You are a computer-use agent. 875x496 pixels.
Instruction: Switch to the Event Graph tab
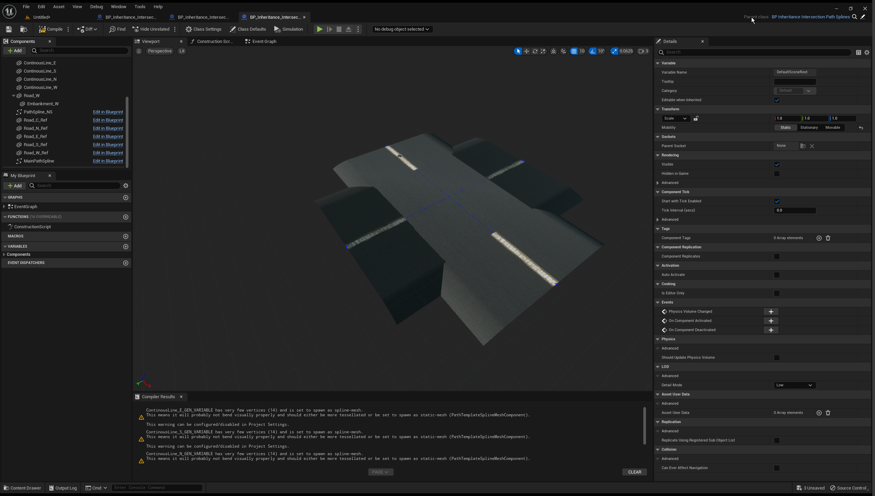click(x=264, y=42)
